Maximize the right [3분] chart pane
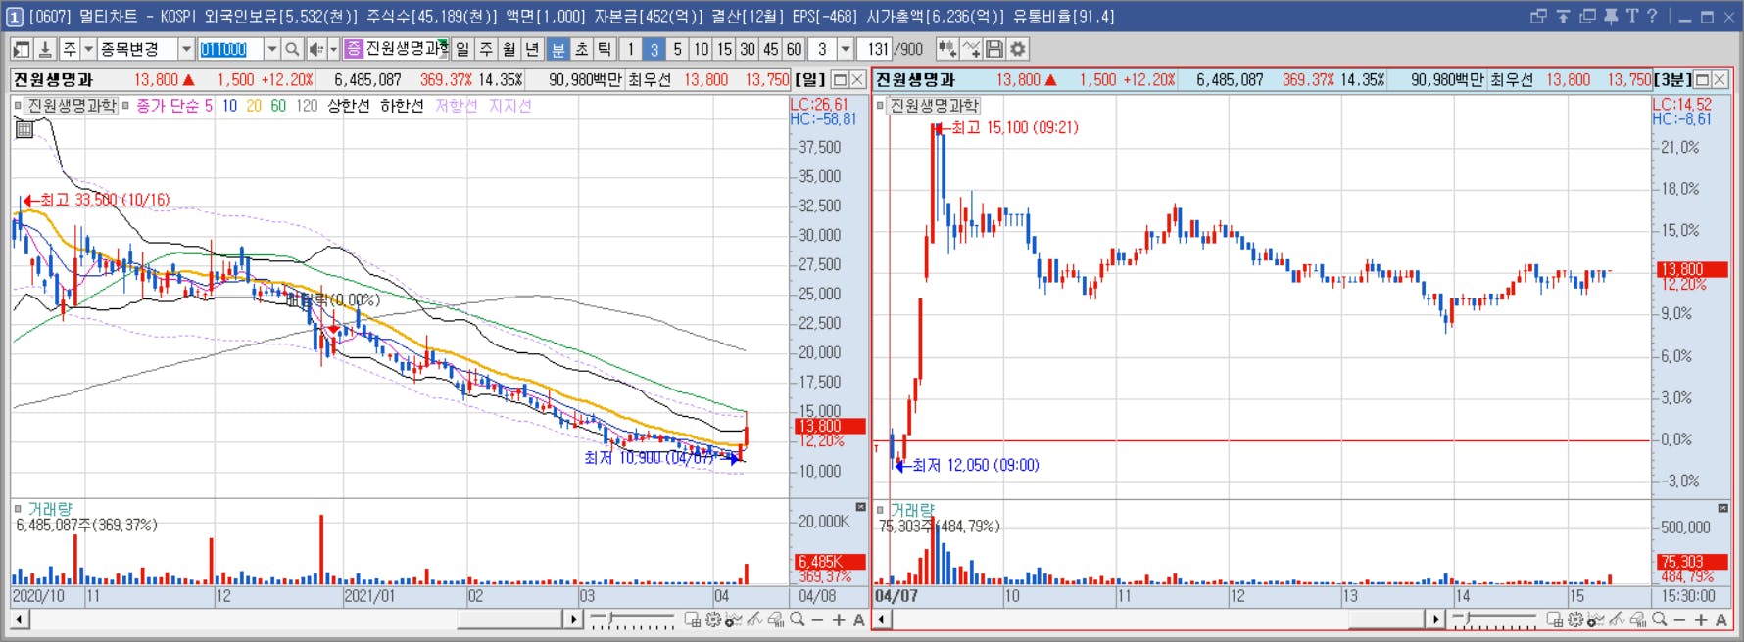Image resolution: width=1744 pixels, height=642 pixels. (1702, 79)
